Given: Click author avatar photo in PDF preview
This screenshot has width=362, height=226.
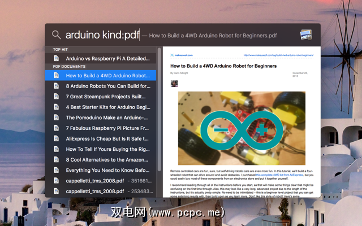Looking at the screenshot, I should (x=174, y=84).
